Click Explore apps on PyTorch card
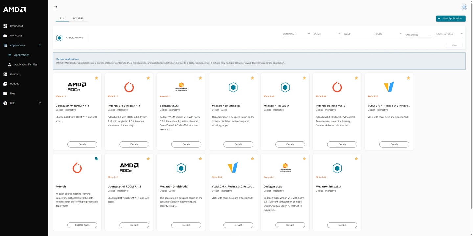This screenshot has height=236, width=473. tap(82, 225)
